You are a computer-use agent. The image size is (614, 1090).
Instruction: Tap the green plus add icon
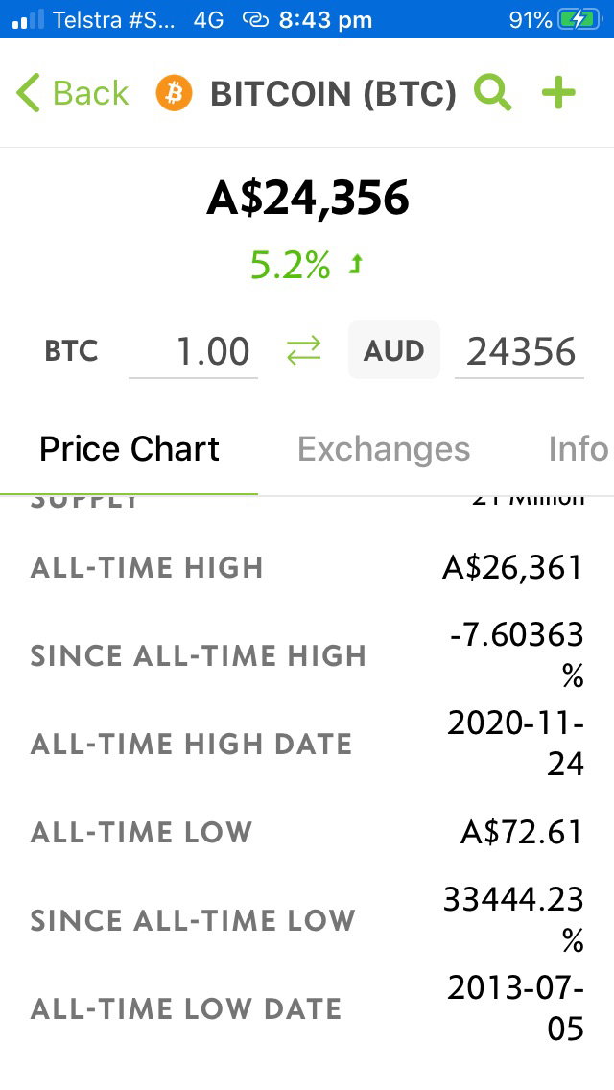tap(559, 93)
